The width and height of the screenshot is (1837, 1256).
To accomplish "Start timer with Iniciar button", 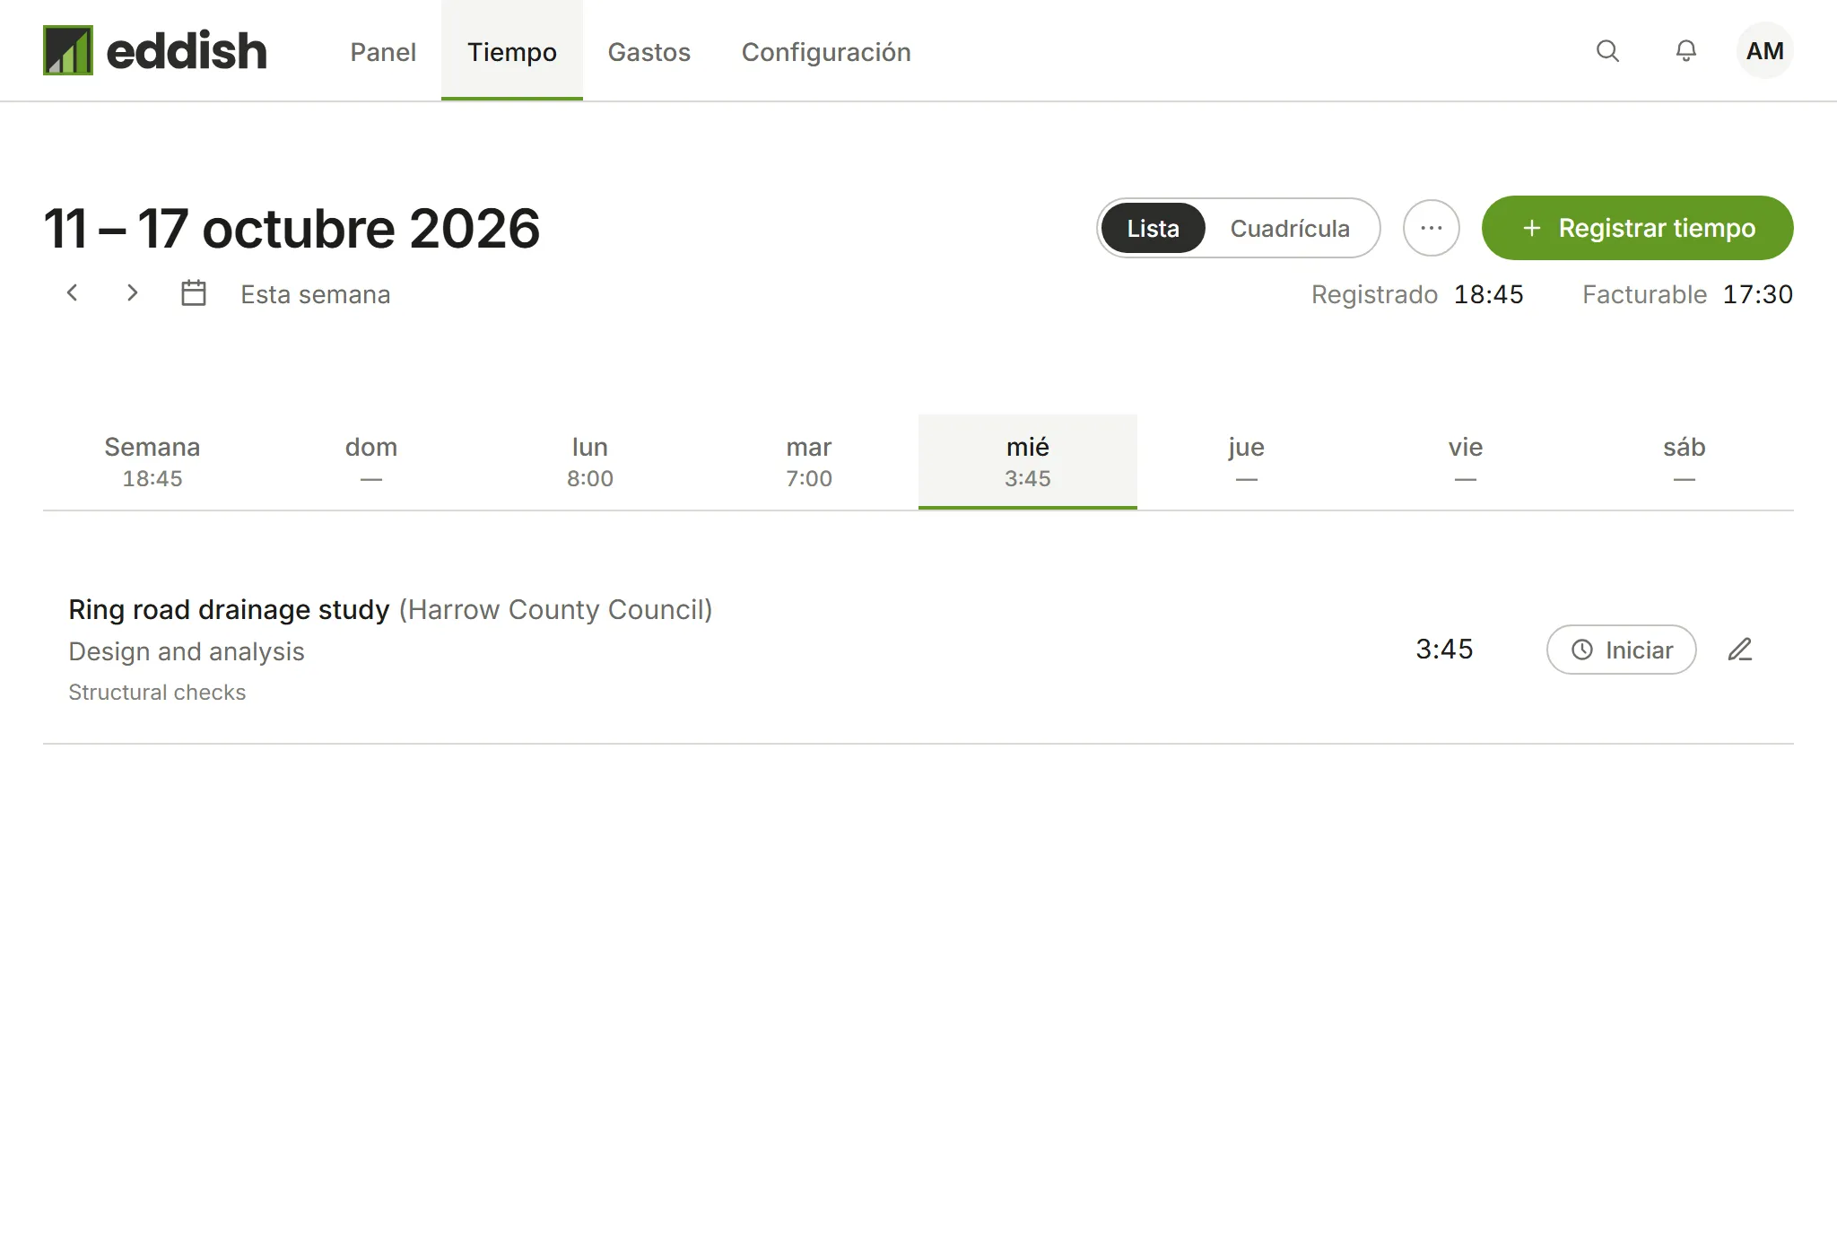I will point(1621,650).
